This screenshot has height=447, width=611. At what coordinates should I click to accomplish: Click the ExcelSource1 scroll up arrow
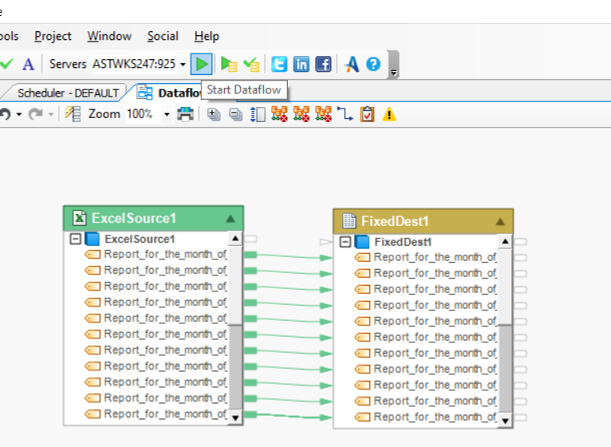(x=235, y=238)
